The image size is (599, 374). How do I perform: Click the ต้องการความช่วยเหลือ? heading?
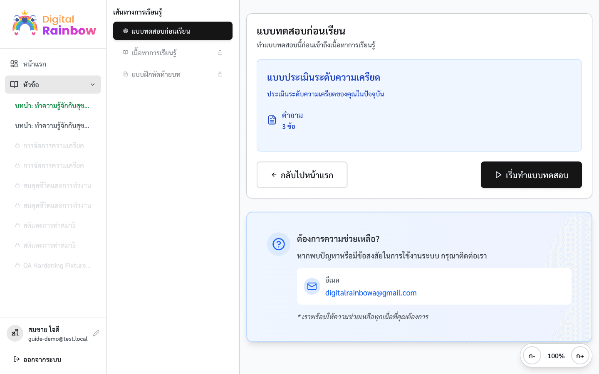[338, 239]
